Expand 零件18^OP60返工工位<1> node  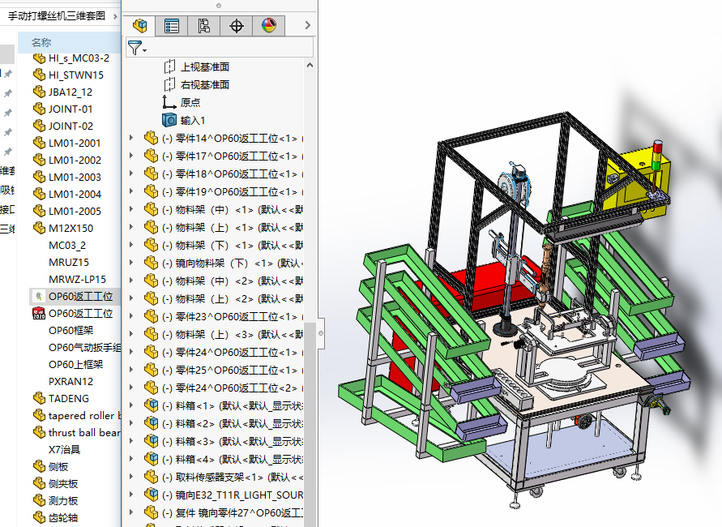click(131, 174)
